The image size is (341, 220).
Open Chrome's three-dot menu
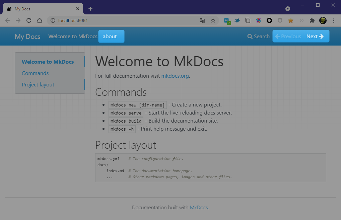pos(334,20)
